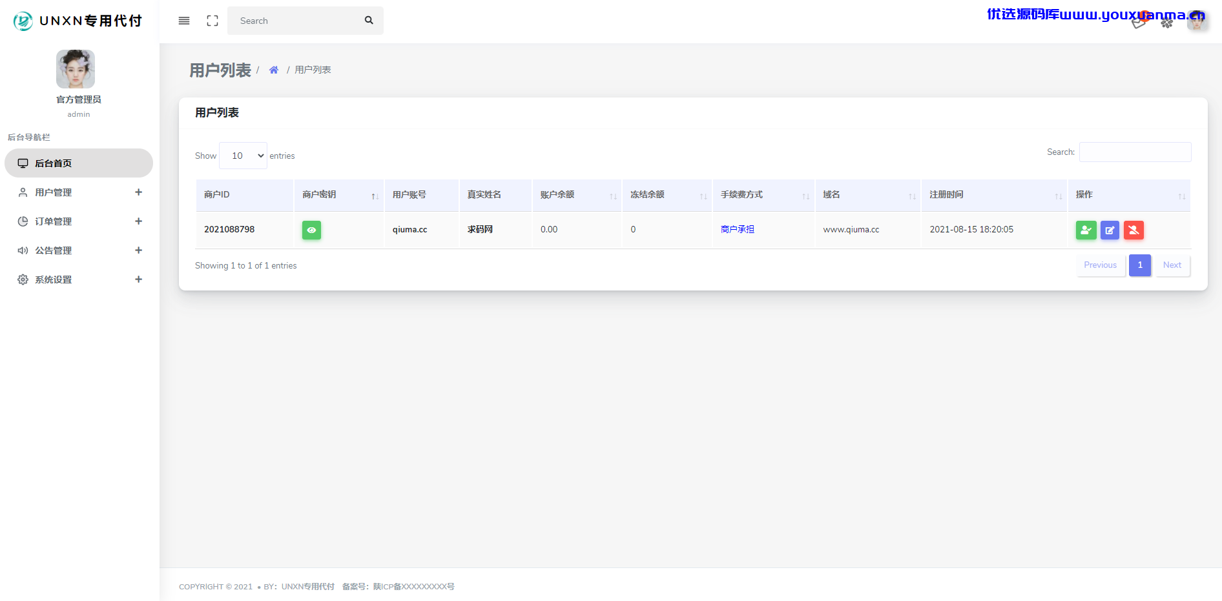1222x601 pixels.
Task: Sort table by 注册时间 column
Action: pos(995,195)
